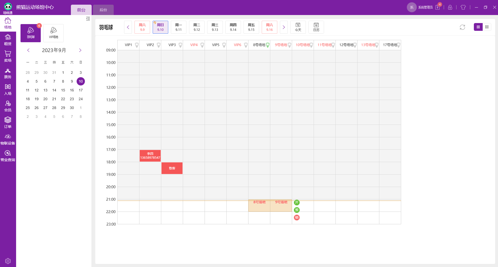This screenshot has width=498, height=267.
Task: Toggle the light bulb for 8号场地
Action: tap(268, 45)
